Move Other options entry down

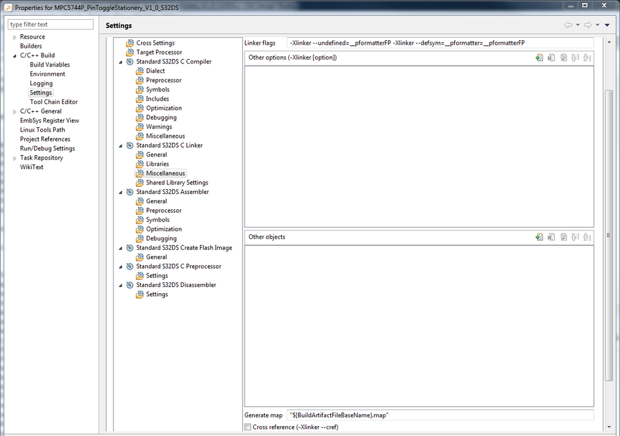(x=587, y=58)
